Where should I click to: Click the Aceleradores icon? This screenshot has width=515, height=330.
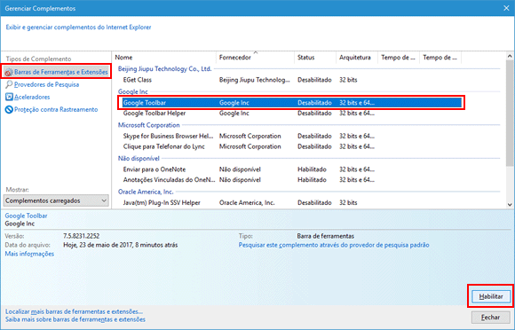[x=9, y=97]
